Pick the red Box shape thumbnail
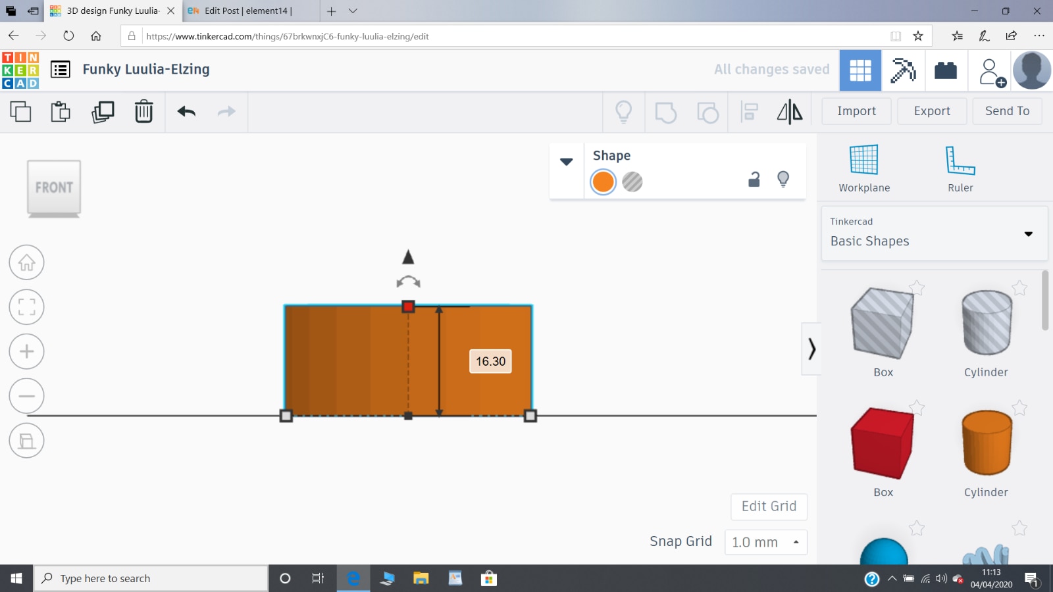Viewport: 1053px width, 592px height. pos(883,443)
